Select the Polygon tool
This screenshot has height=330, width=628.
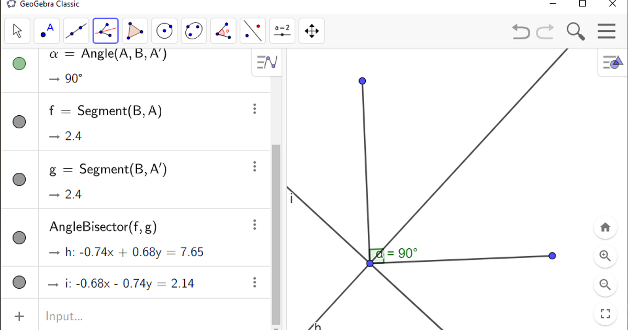(x=134, y=31)
